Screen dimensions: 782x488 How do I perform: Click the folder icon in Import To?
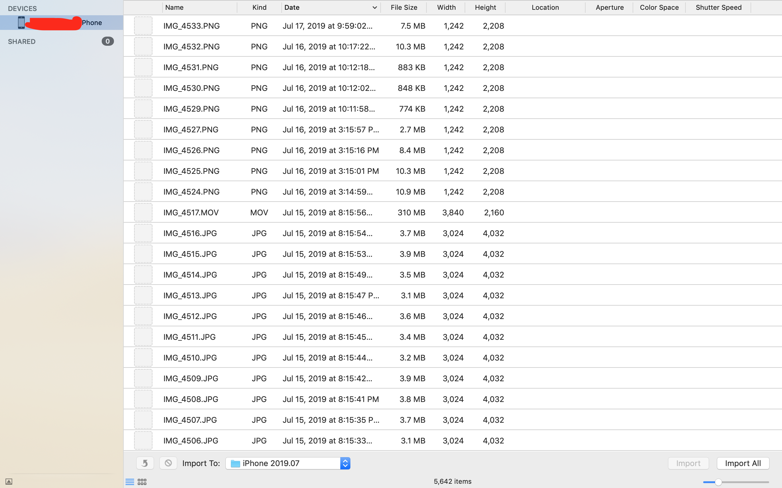click(x=235, y=464)
